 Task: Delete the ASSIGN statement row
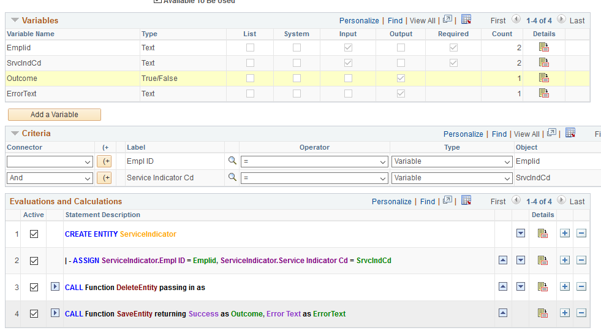[x=581, y=260]
